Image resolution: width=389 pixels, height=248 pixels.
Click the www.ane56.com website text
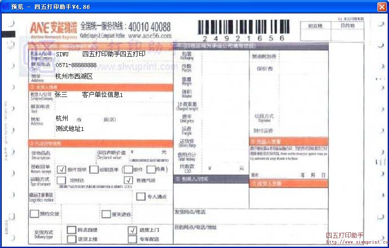(150, 35)
